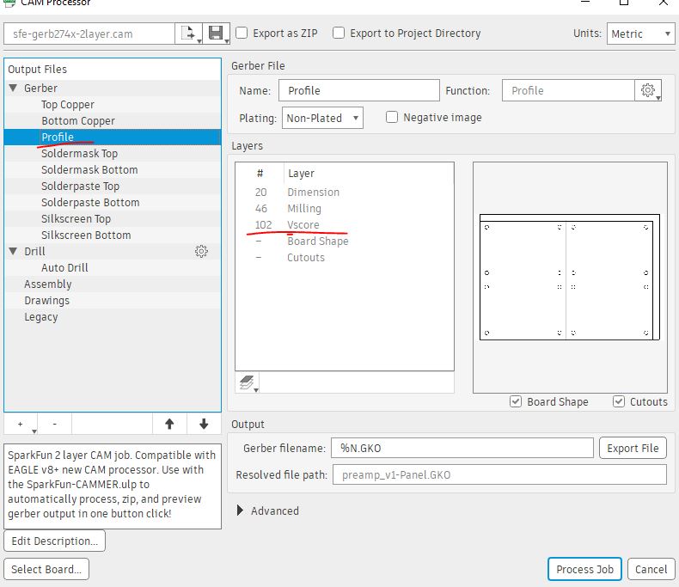Select layer 102 Vscore row
Viewport: 679px width, 587px height.
(345, 224)
